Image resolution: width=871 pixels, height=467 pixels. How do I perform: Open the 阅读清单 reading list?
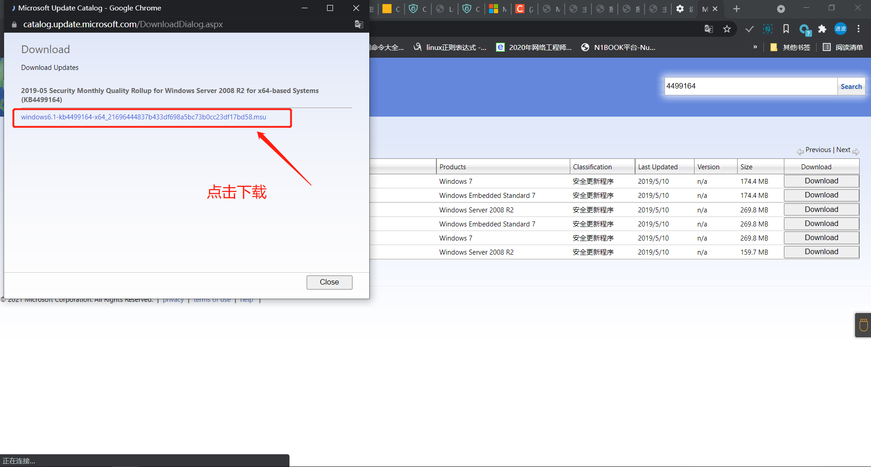(843, 47)
